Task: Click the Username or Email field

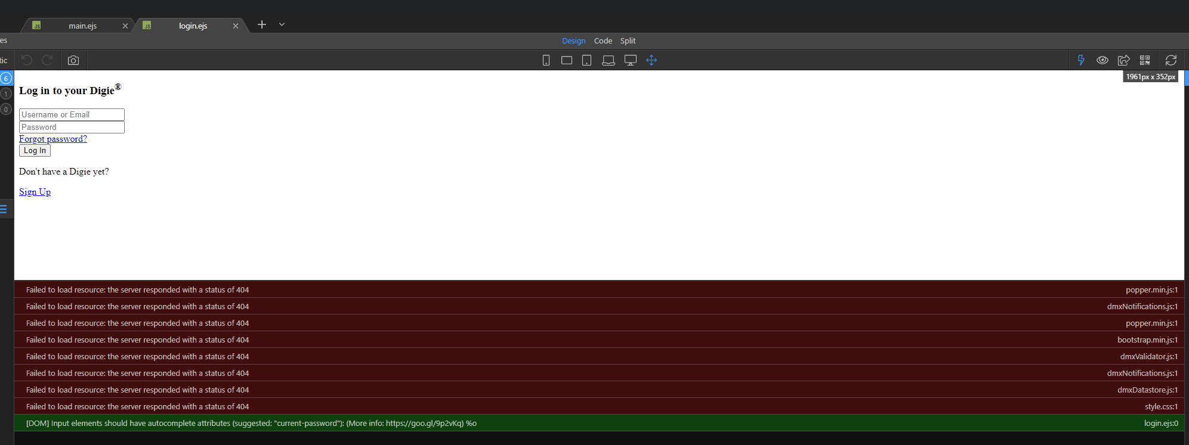Action: pyautogui.click(x=72, y=114)
